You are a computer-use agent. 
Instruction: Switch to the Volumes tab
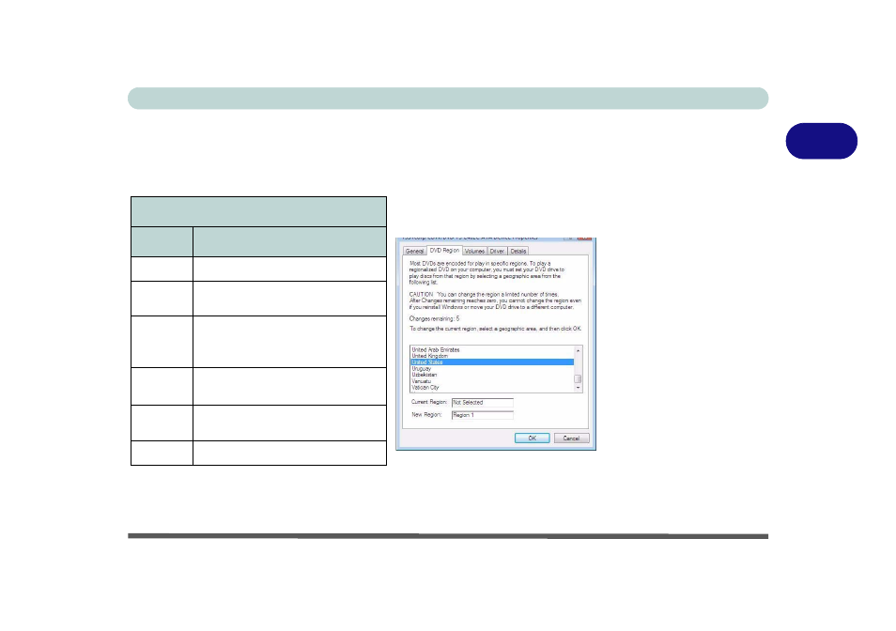click(x=474, y=252)
